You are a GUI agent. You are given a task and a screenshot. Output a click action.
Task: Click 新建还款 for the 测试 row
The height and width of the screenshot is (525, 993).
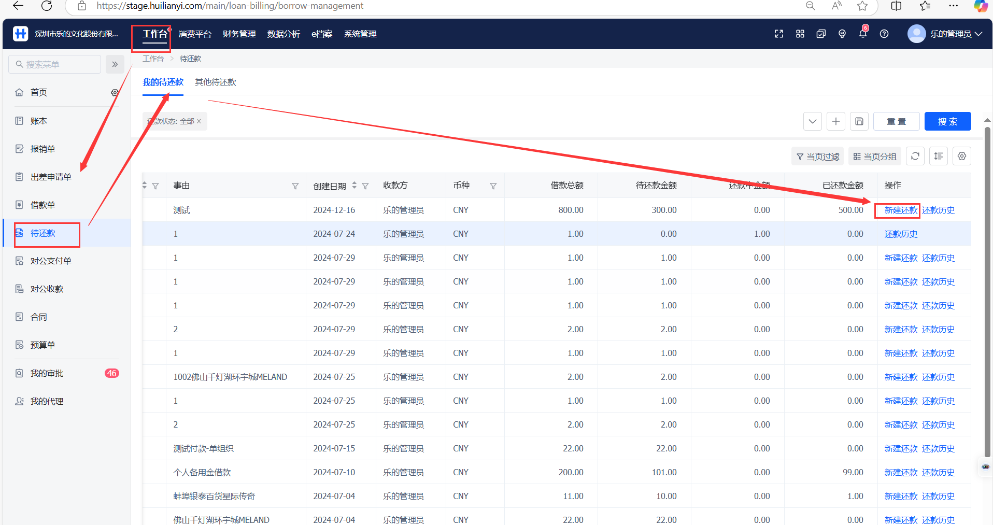pyautogui.click(x=901, y=210)
